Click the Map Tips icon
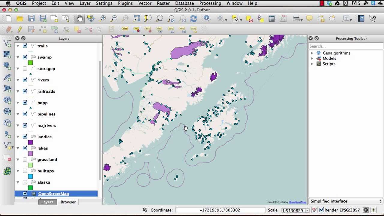 click(309, 19)
